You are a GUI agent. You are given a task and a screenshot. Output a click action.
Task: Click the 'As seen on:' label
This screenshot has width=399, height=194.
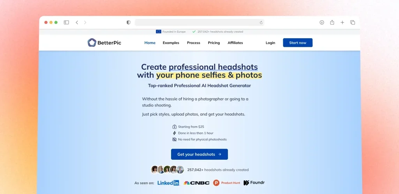click(144, 183)
